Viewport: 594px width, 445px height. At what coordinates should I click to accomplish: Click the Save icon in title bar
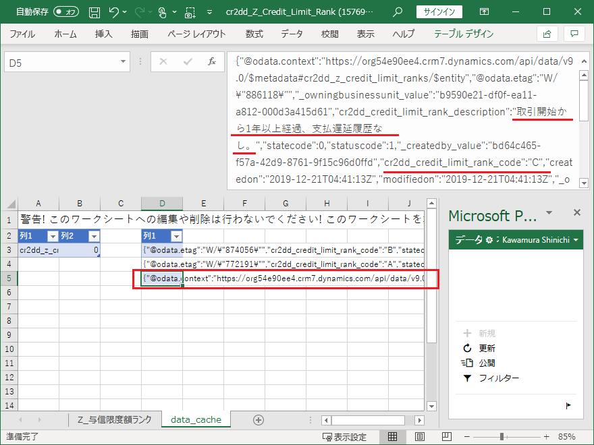click(x=94, y=12)
